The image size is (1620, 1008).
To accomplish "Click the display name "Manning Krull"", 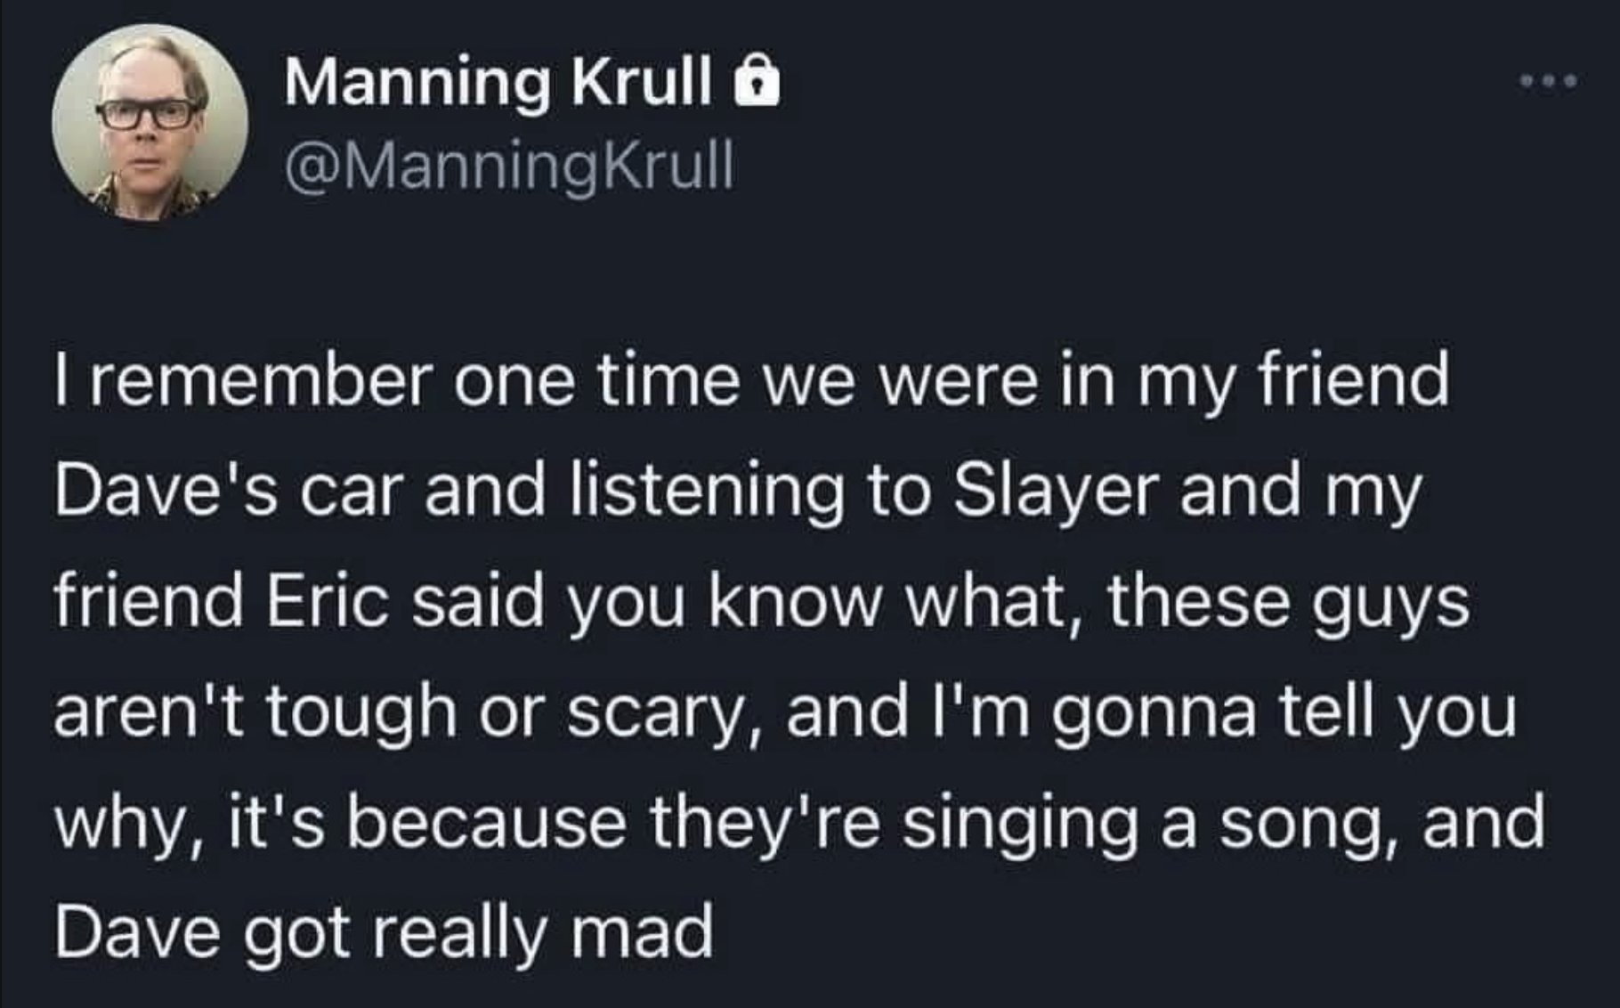I will [x=498, y=82].
